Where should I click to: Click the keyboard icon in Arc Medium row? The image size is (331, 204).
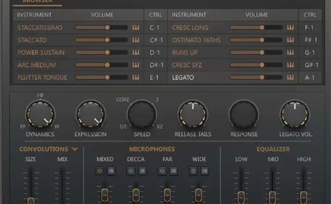coord(136,65)
